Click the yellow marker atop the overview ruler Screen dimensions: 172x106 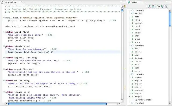click(125, 6)
